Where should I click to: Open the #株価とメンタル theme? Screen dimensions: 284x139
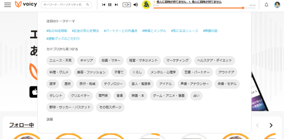(154, 31)
